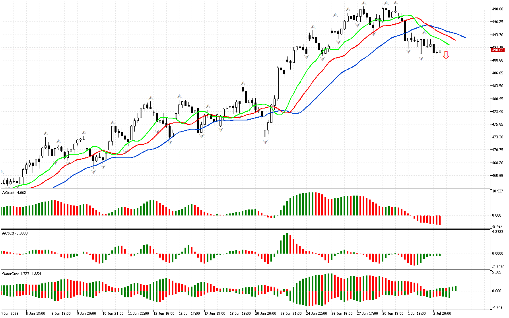Click the 23 Jun 21:00 time axis label

tap(291, 313)
